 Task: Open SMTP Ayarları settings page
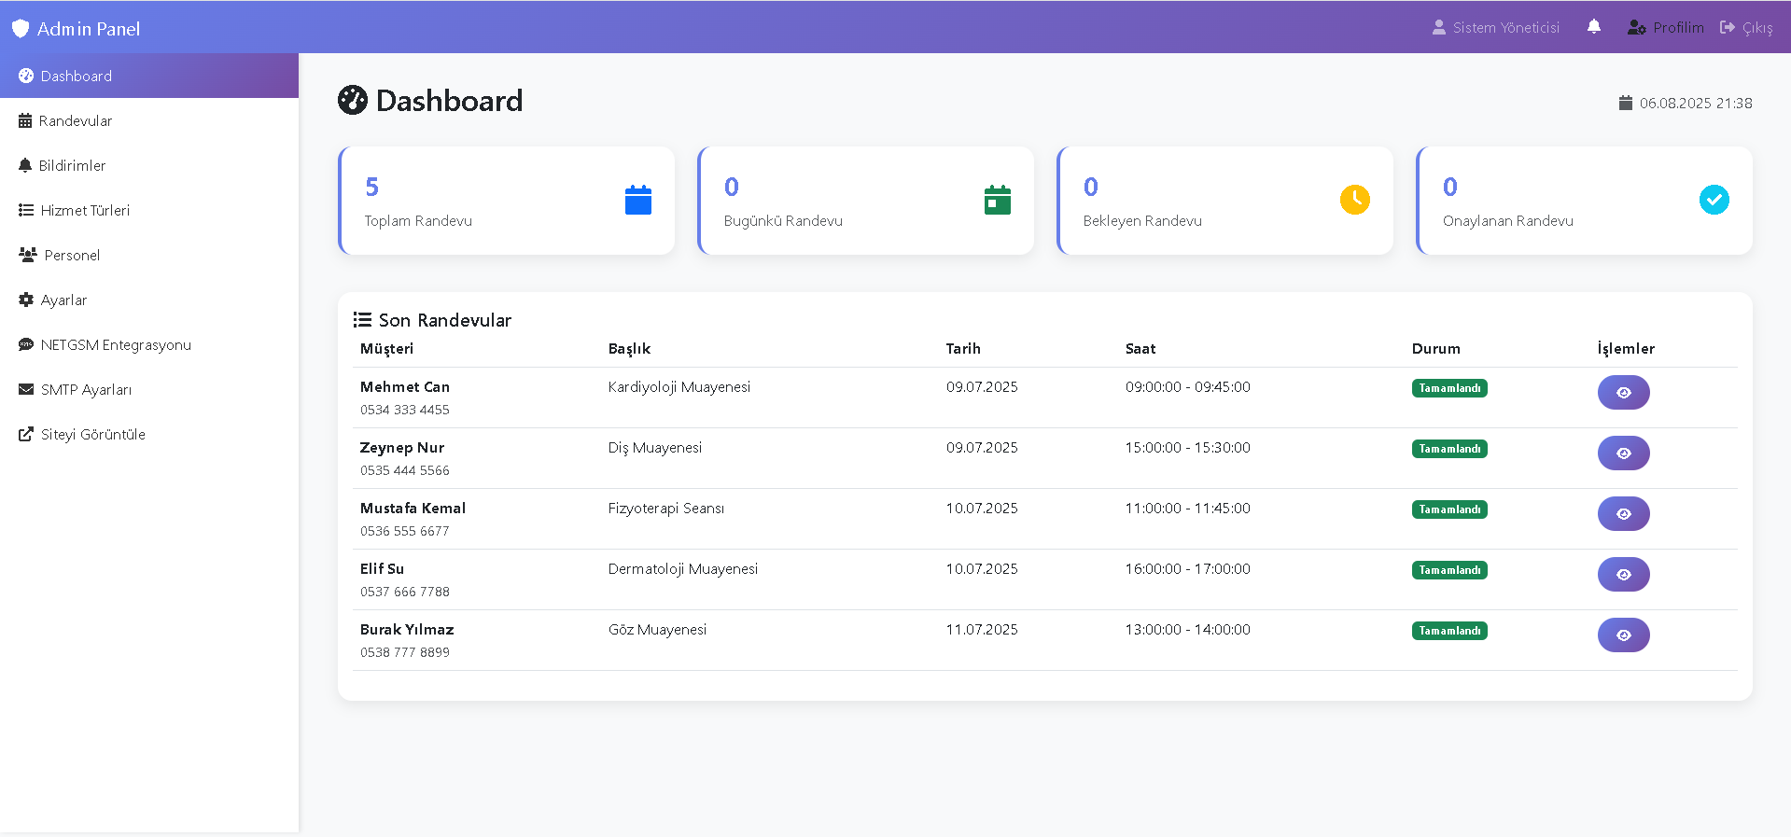pos(85,390)
